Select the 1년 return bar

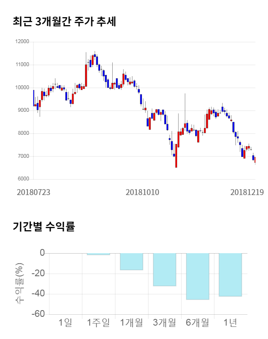click(230, 275)
